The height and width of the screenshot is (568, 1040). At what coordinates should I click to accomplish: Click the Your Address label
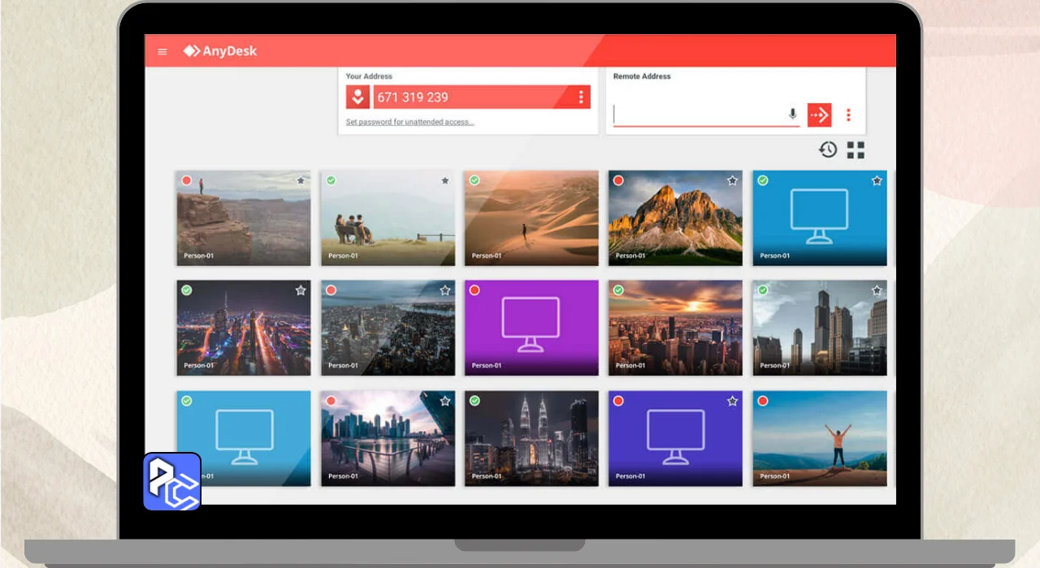[x=369, y=76]
